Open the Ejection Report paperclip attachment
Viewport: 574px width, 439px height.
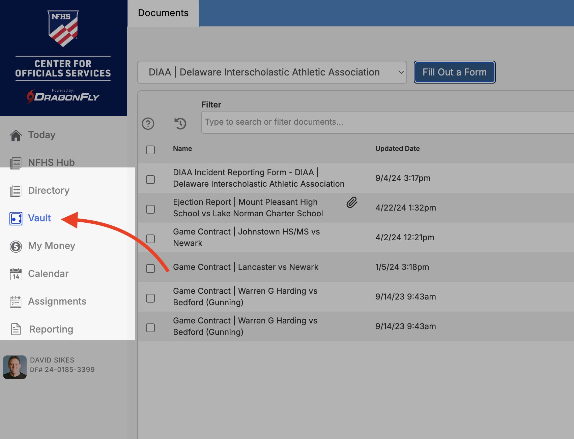pyautogui.click(x=352, y=202)
